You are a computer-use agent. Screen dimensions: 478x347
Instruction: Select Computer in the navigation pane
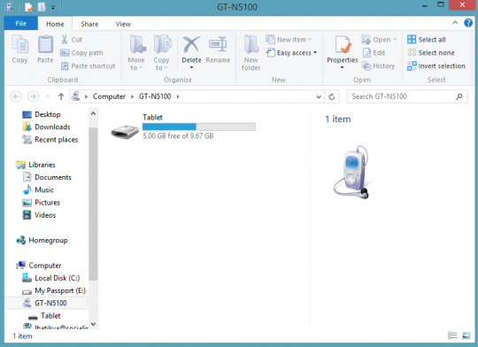[x=39, y=266]
